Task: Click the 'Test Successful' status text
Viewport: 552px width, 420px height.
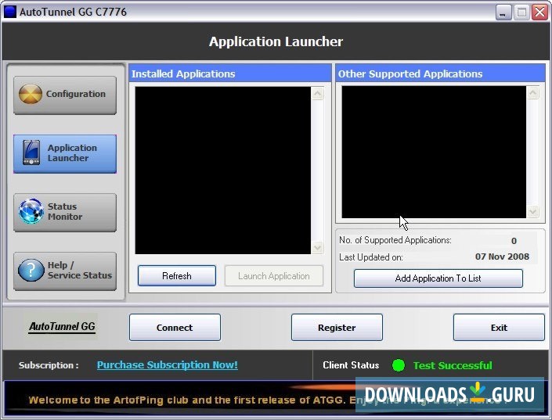Action: 453,365
